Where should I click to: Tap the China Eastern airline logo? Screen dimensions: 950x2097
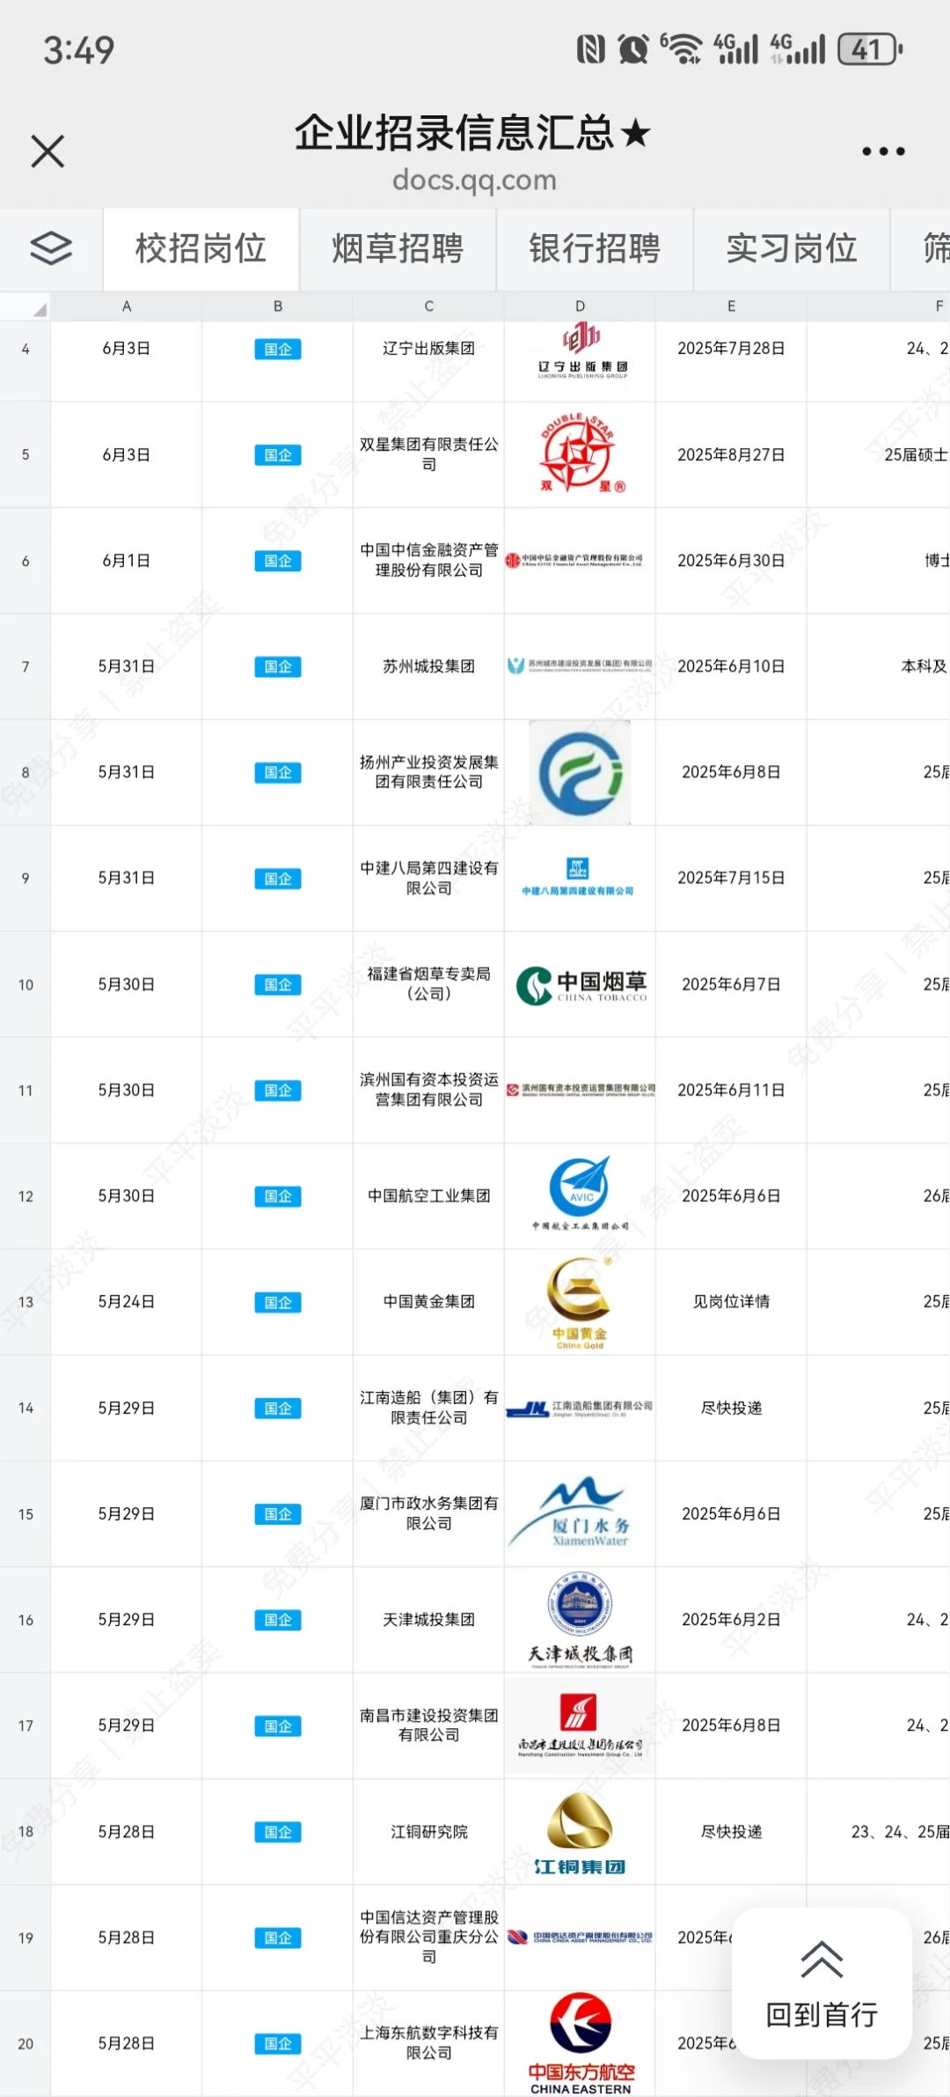click(x=581, y=2044)
